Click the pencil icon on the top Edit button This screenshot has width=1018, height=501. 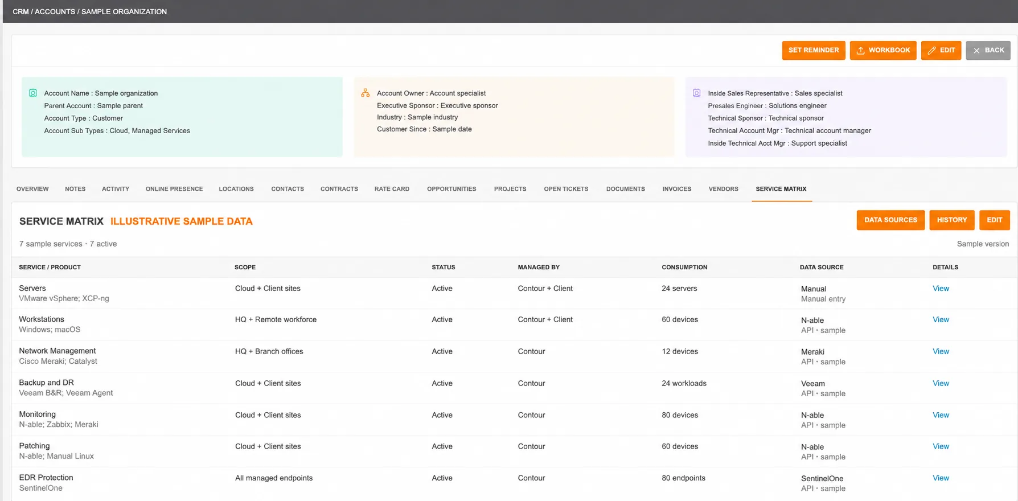pyautogui.click(x=931, y=51)
